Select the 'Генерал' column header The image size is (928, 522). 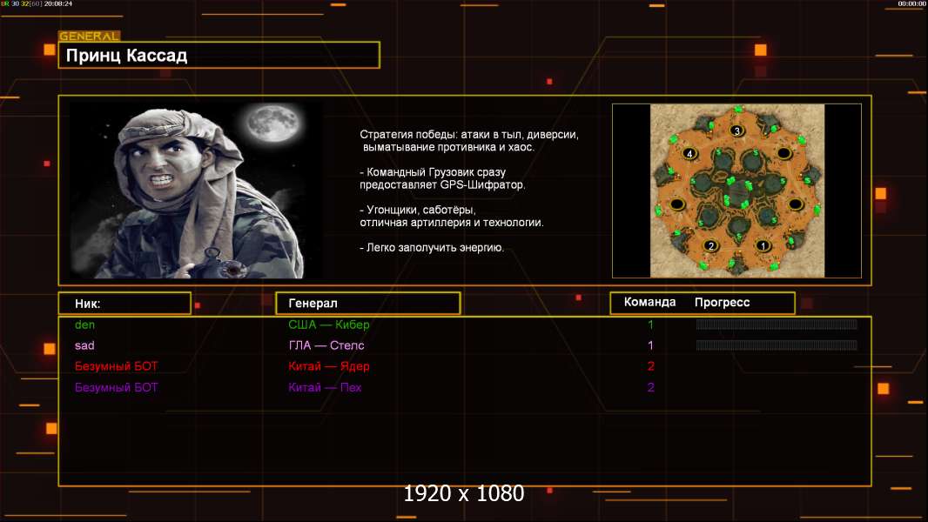point(368,304)
